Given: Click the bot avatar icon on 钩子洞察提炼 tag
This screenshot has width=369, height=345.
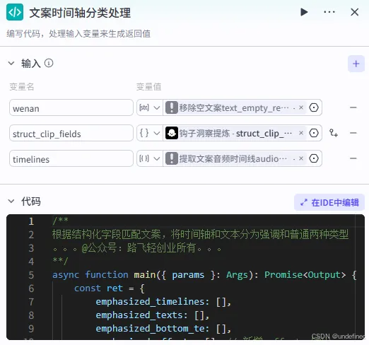Looking at the screenshot, I should [x=172, y=133].
